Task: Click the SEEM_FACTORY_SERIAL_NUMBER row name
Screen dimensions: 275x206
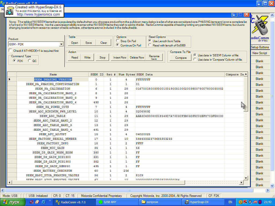Action: [53, 139]
